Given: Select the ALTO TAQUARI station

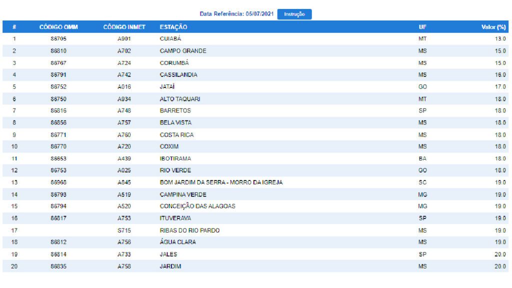Looking at the screenshot, I should [180, 99].
